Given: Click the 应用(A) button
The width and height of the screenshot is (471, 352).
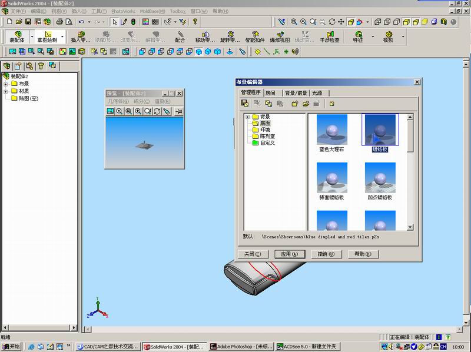Looking at the screenshot, I should pos(290,254).
